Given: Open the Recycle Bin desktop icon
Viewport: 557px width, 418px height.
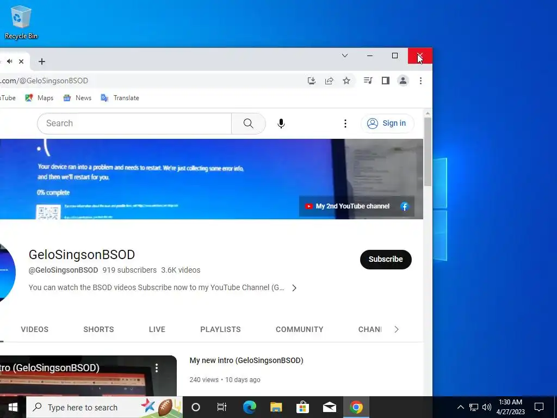Looking at the screenshot, I should point(21,22).
